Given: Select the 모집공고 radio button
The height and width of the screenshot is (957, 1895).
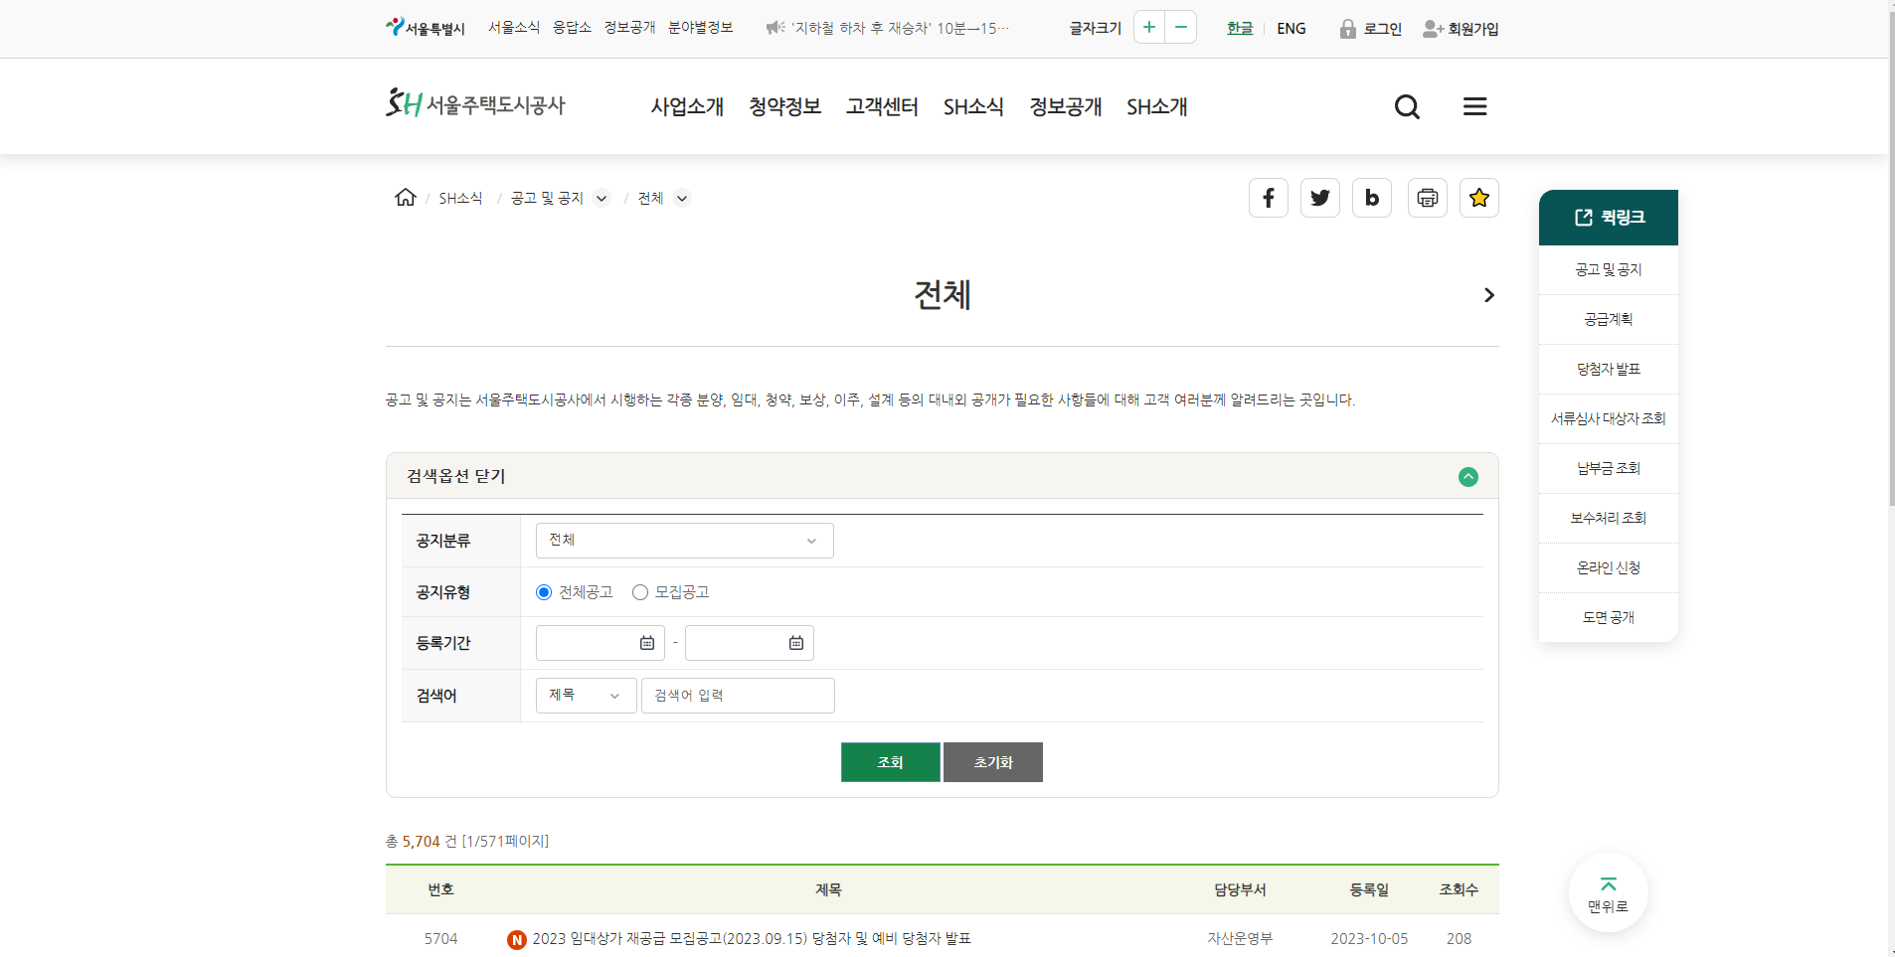Looking at the screenshot, I should 640,592.
